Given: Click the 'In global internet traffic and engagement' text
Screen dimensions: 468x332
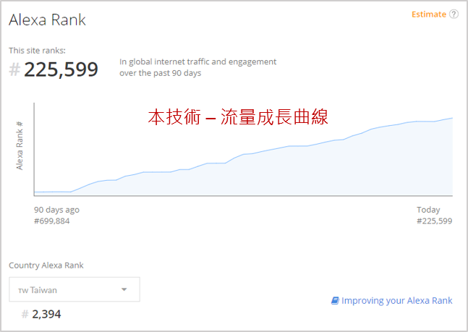Looking at the screenshot, I should pyautogui.click(x=198, y=61).
